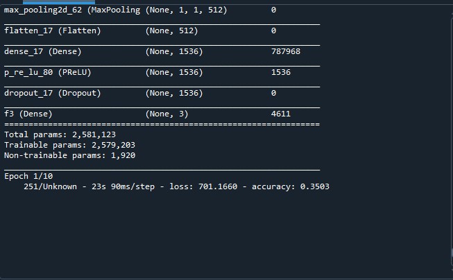Click the Trainable params: 2,579,203 line
The image size is (453, 280).
[x=72, y=145]
